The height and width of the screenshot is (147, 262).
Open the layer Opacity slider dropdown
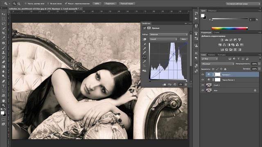259,64
